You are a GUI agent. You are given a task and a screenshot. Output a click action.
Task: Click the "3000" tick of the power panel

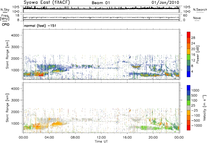click(x=15, y=47)
